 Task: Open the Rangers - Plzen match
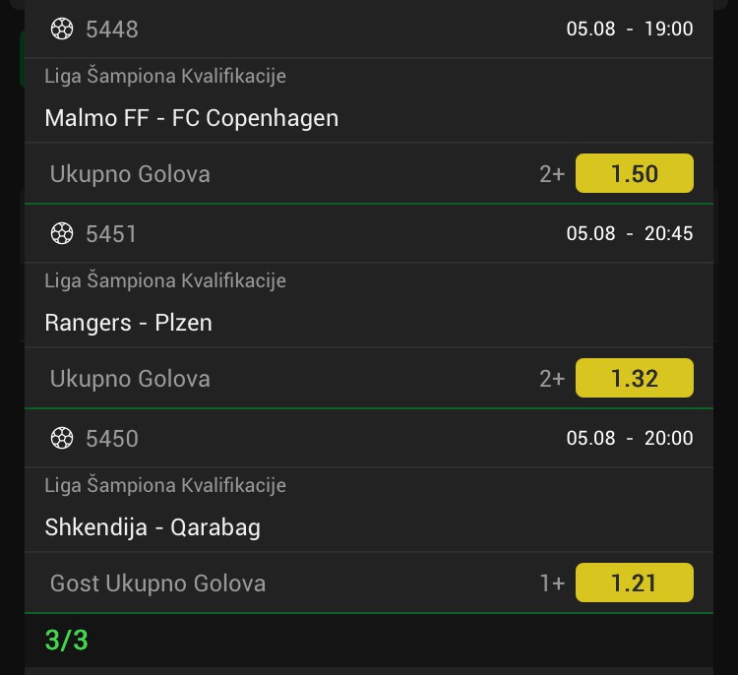point(129,323)
